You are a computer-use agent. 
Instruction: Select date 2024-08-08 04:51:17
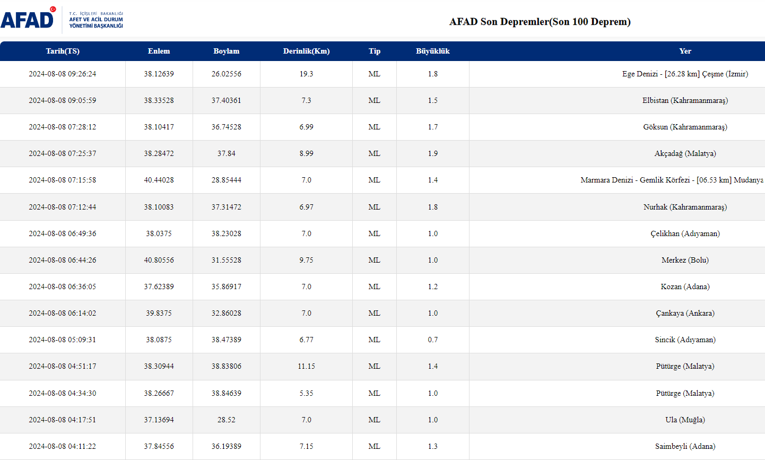63,367
